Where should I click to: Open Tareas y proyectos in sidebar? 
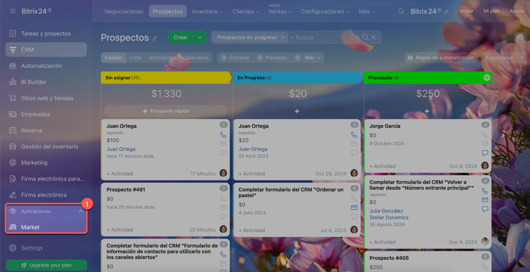(46, 33)
